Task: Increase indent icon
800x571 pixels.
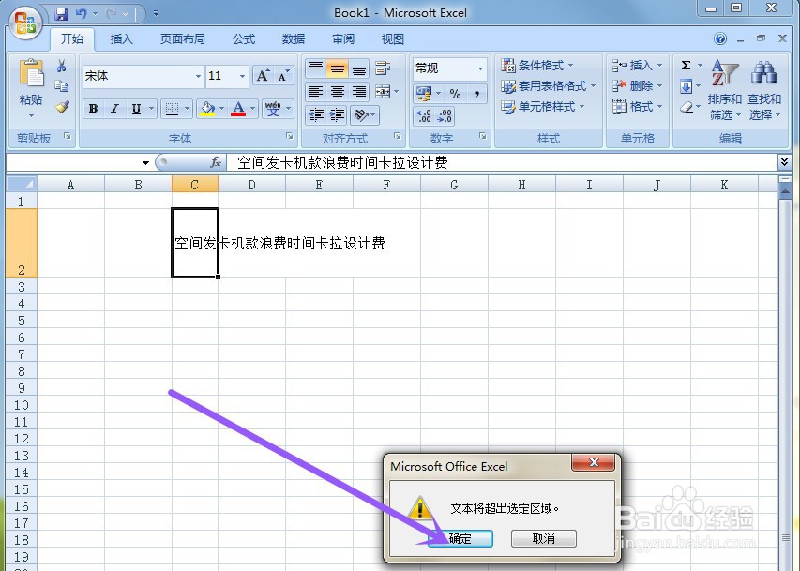Action: point(338,114)
